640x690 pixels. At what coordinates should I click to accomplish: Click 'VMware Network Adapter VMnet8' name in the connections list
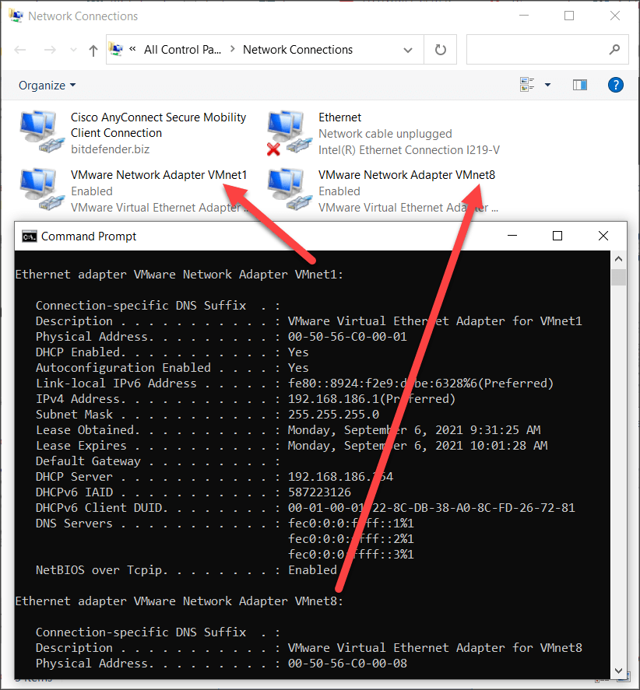406,175
